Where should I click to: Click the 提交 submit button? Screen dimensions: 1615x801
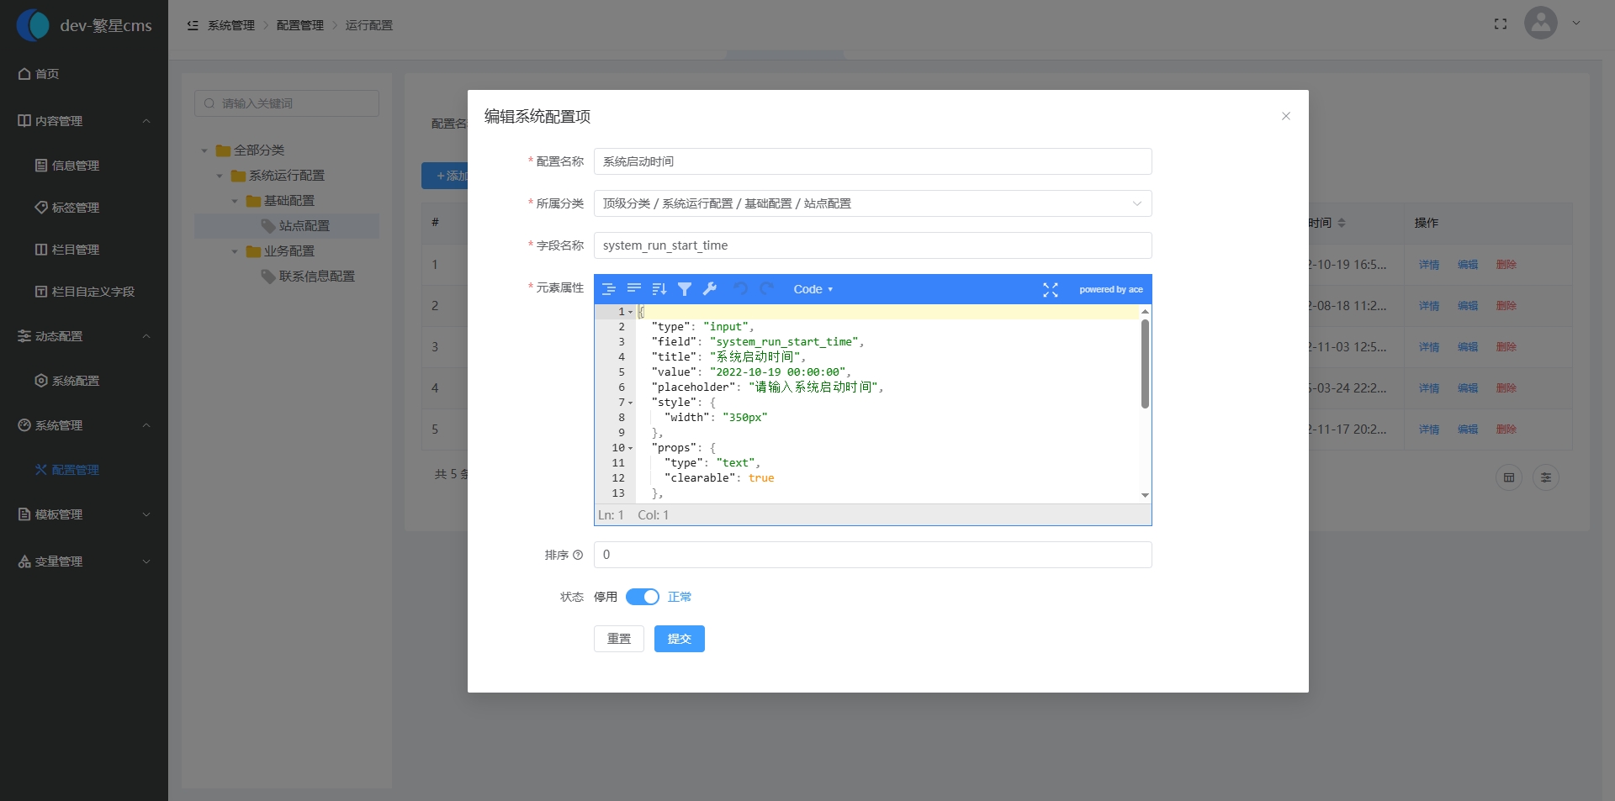tap(679, 639)
